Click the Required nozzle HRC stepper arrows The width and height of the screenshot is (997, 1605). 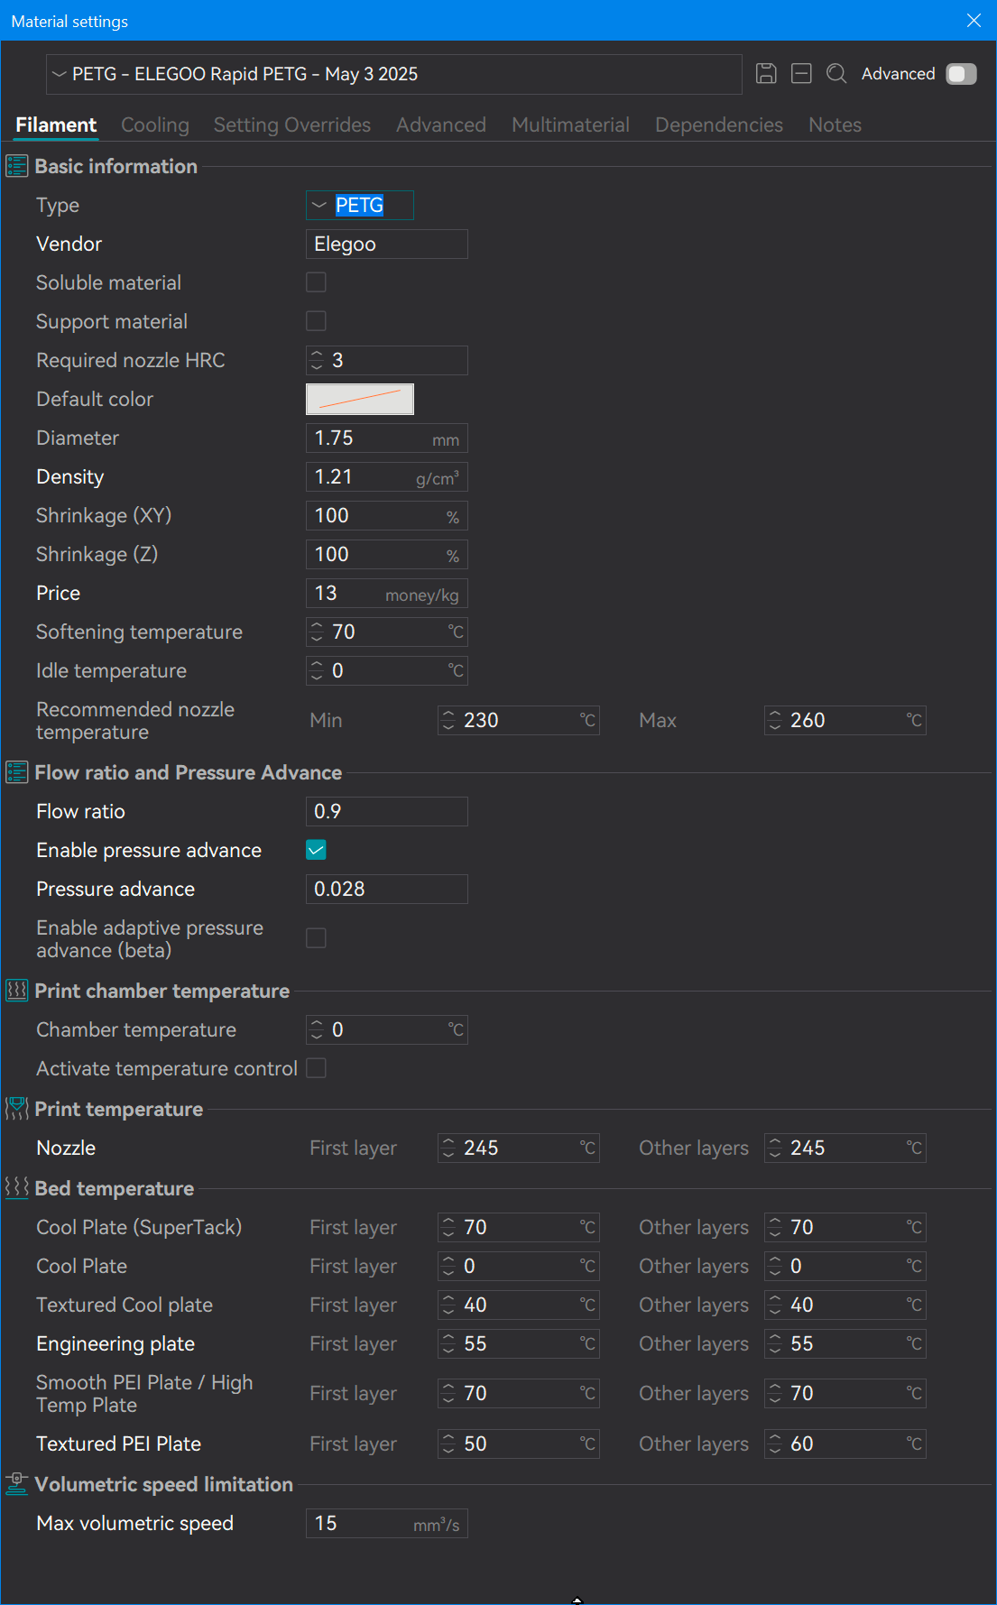(x=317, y=360)
